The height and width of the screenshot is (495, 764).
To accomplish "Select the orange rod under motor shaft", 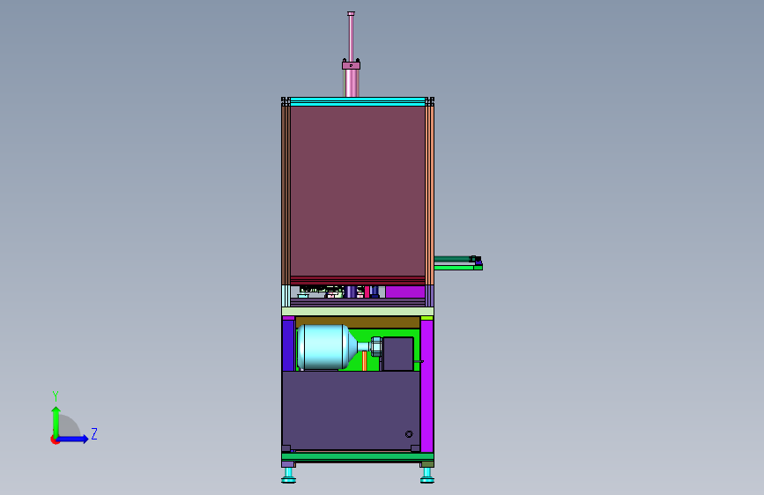I will pyautogui.click(x=365, y=360).
